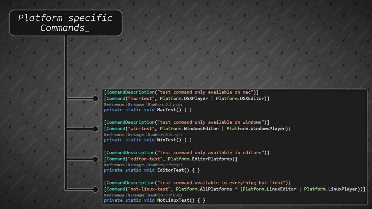
Task: Select the "mac-test" command name string
Action: click(141, 98)
